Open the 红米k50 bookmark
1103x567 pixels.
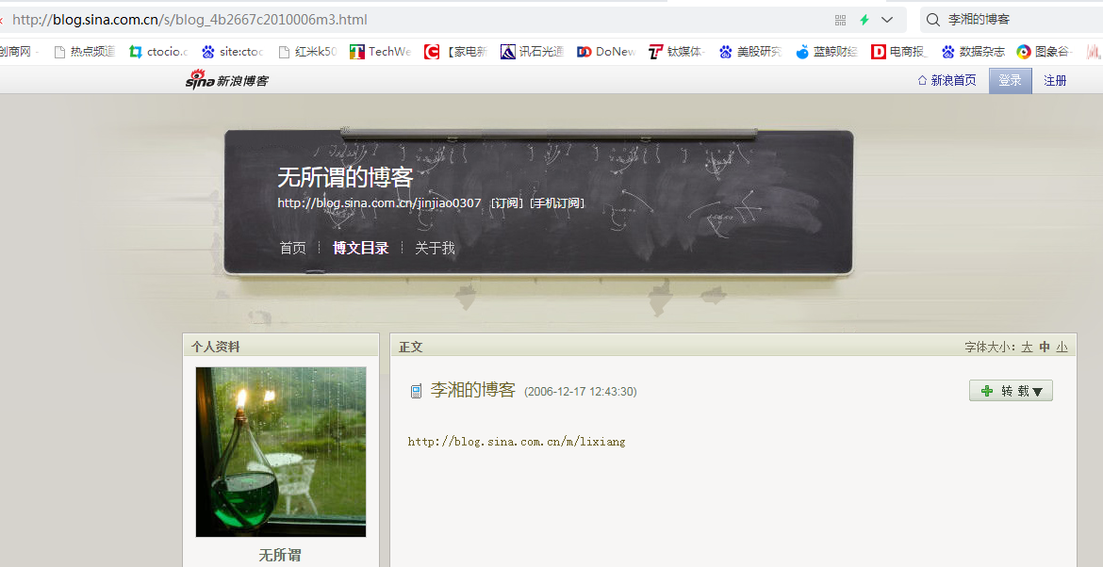tap(308, 51)
